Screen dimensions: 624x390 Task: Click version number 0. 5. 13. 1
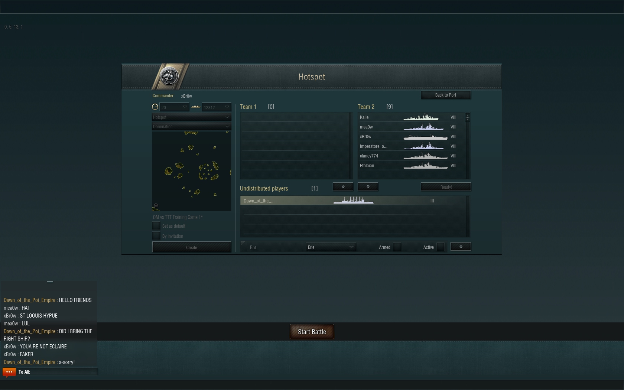[x=14, y=27]
